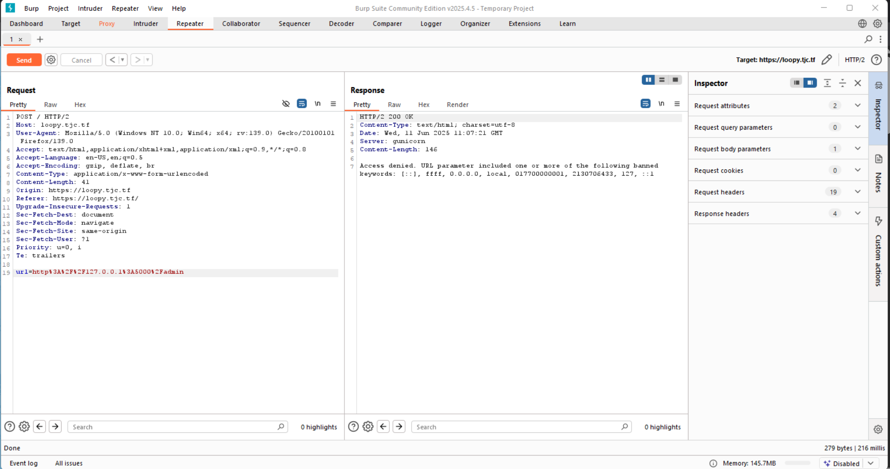Screen dimensions: 890x469
Task: Edit the target with pencil icon
Action: tap(827, 60)
